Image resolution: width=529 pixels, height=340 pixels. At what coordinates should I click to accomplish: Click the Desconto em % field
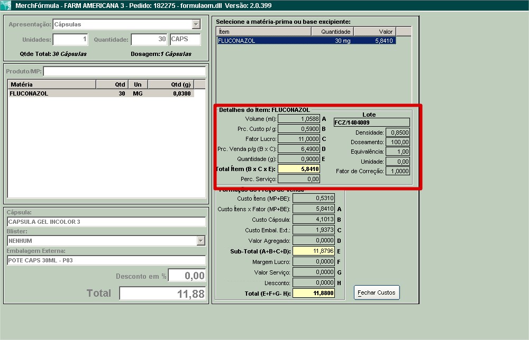[187, 276]
